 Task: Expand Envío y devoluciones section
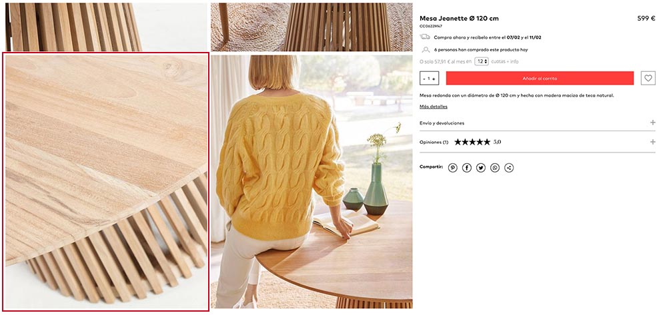[537, 123]
